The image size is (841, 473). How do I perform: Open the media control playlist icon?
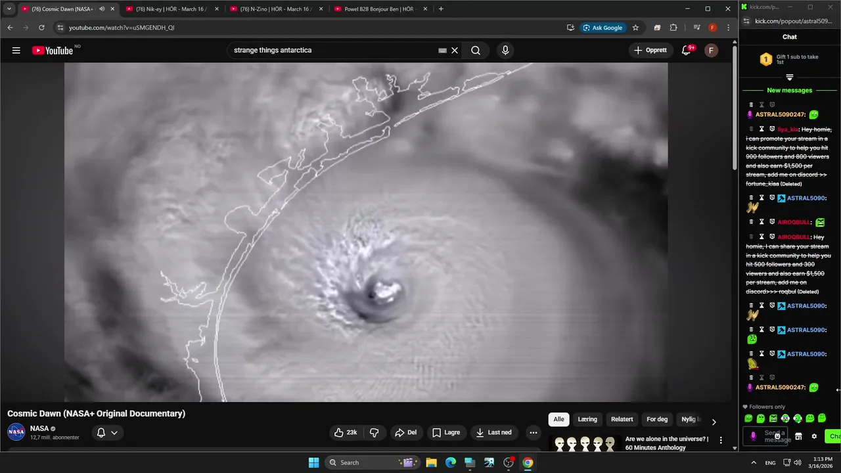click(696, 28)
